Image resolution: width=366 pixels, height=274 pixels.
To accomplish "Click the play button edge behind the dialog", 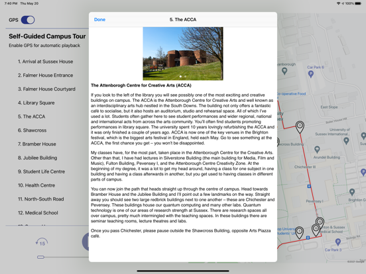I will coord(86,242).
